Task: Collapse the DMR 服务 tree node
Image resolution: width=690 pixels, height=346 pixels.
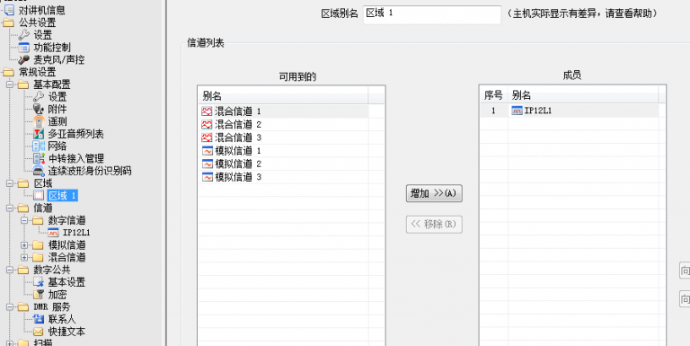Action: coord(10,306)
